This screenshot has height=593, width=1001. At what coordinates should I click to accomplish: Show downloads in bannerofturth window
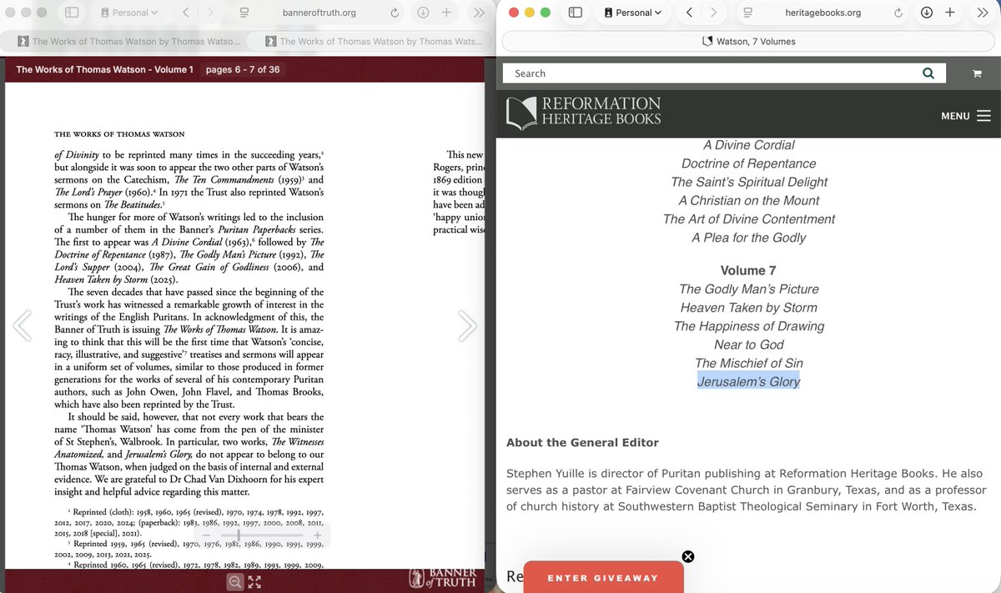point(423,13)
